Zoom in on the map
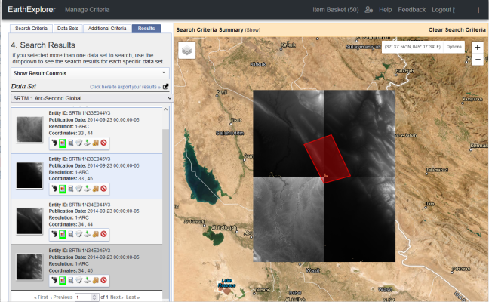 click(x=478, y=47)
